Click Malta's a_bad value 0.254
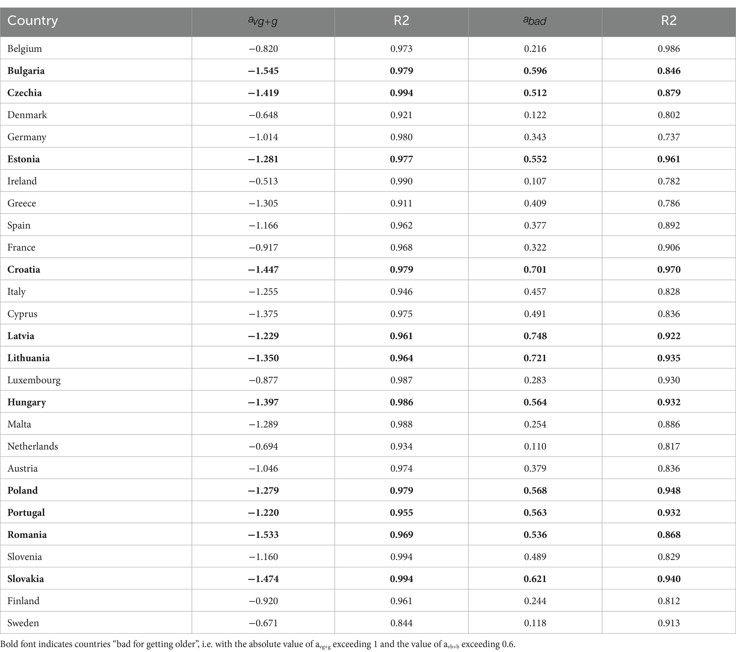This screenshot has height=652, width=736. 535,424
